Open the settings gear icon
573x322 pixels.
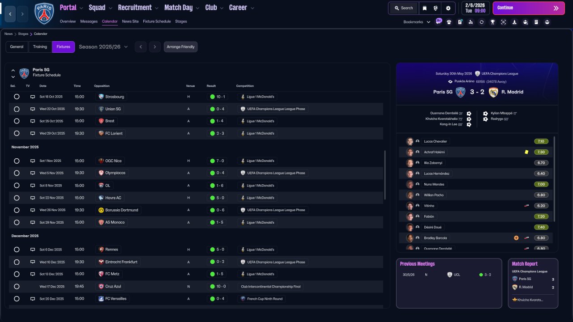(448, 8)
